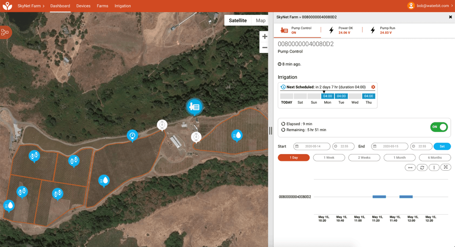The width and height of the screenshot is (455, 247).
Task: Select the 1 Month range
Action: 400,158
